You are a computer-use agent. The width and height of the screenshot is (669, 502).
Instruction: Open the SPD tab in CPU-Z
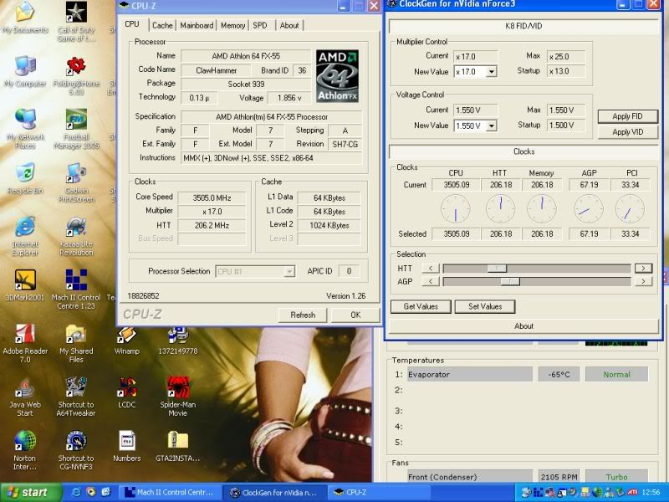[260, 26]
